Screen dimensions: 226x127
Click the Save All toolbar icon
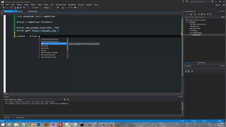pyautogui.click(x=20, y=8)
